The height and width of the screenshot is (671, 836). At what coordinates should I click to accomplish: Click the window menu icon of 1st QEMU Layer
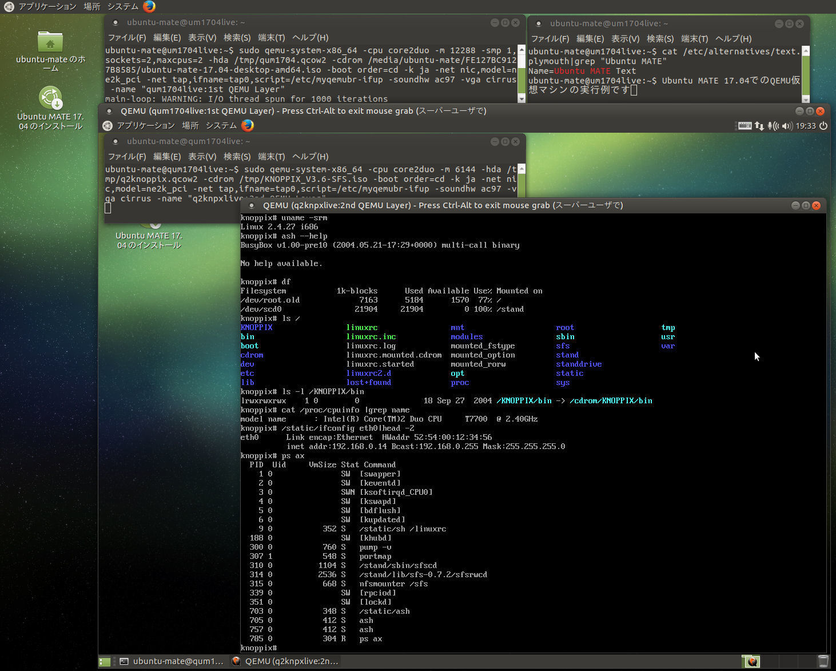(x=109, y=111)
